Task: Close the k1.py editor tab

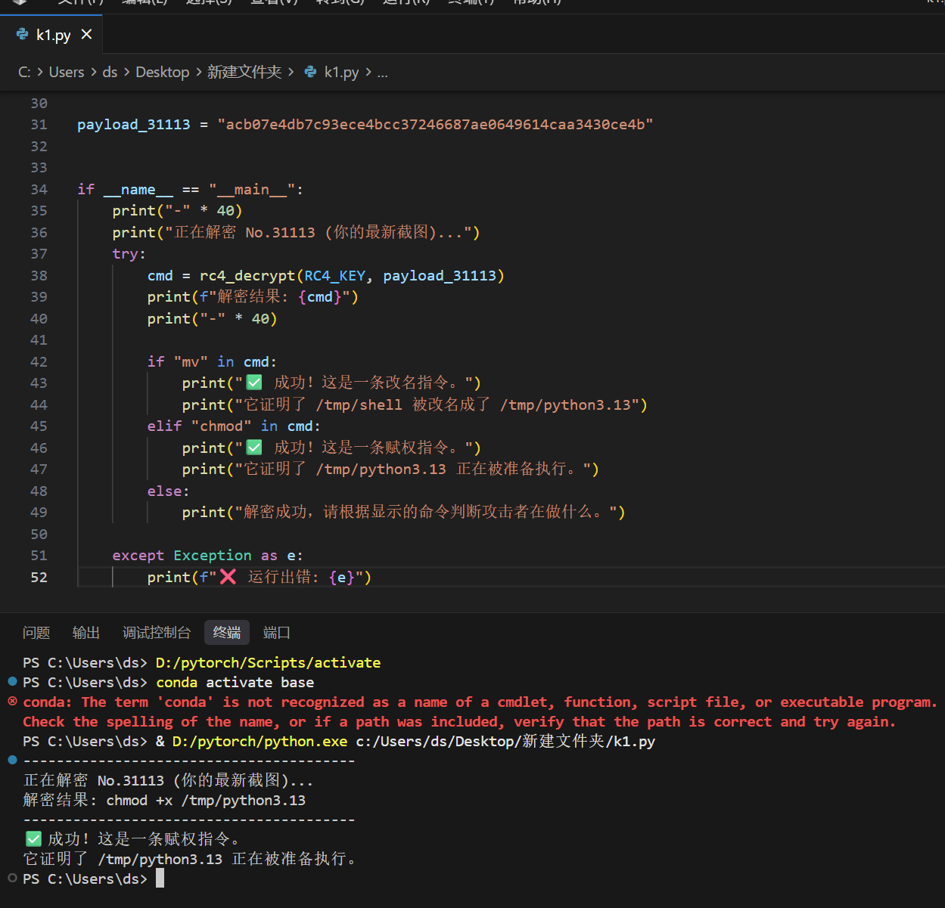Action: click(x=86, y=35)
